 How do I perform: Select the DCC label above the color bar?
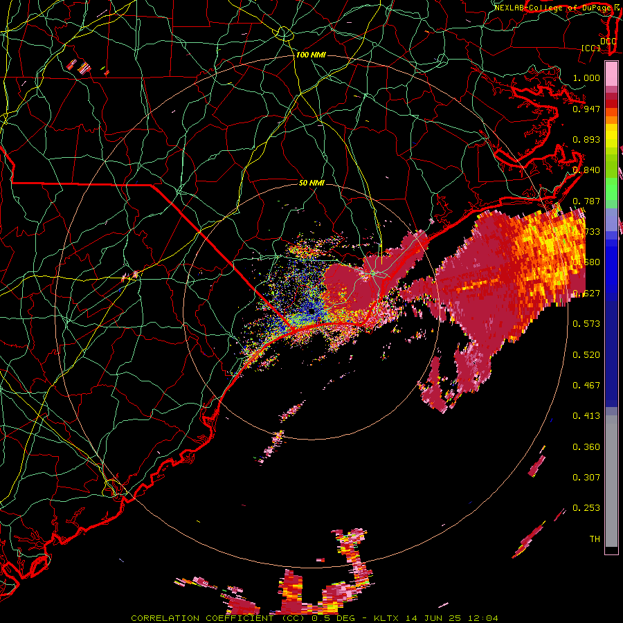[608, 42]
